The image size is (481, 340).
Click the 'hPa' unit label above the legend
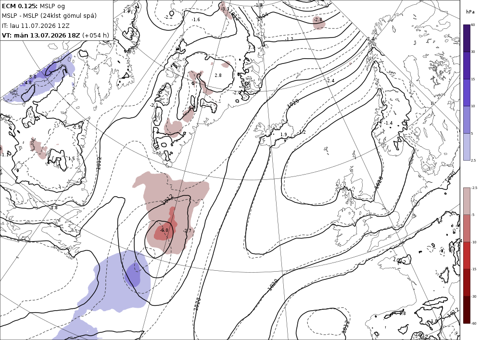click(x=470, y=12)
